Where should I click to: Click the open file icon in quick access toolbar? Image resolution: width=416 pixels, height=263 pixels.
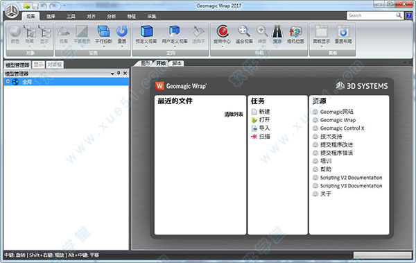[x=26, y=6]
